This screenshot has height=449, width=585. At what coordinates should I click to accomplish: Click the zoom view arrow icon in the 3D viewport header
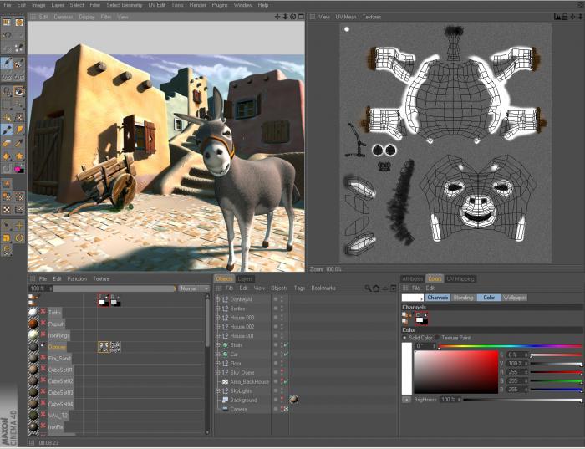(x=286, y=17)
